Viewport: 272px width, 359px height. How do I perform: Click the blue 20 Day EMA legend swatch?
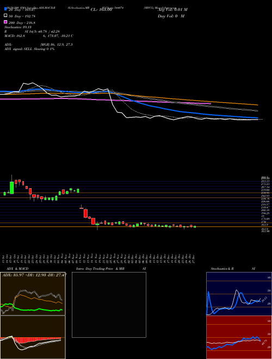(6, 9)
